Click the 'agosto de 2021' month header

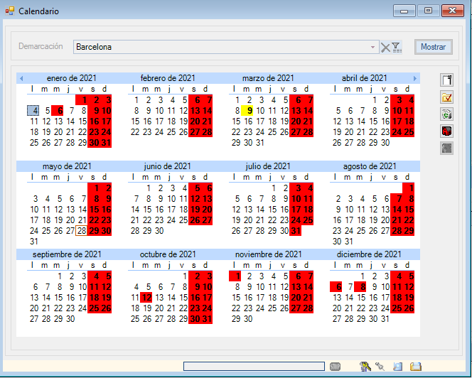[x=369, y=166]
